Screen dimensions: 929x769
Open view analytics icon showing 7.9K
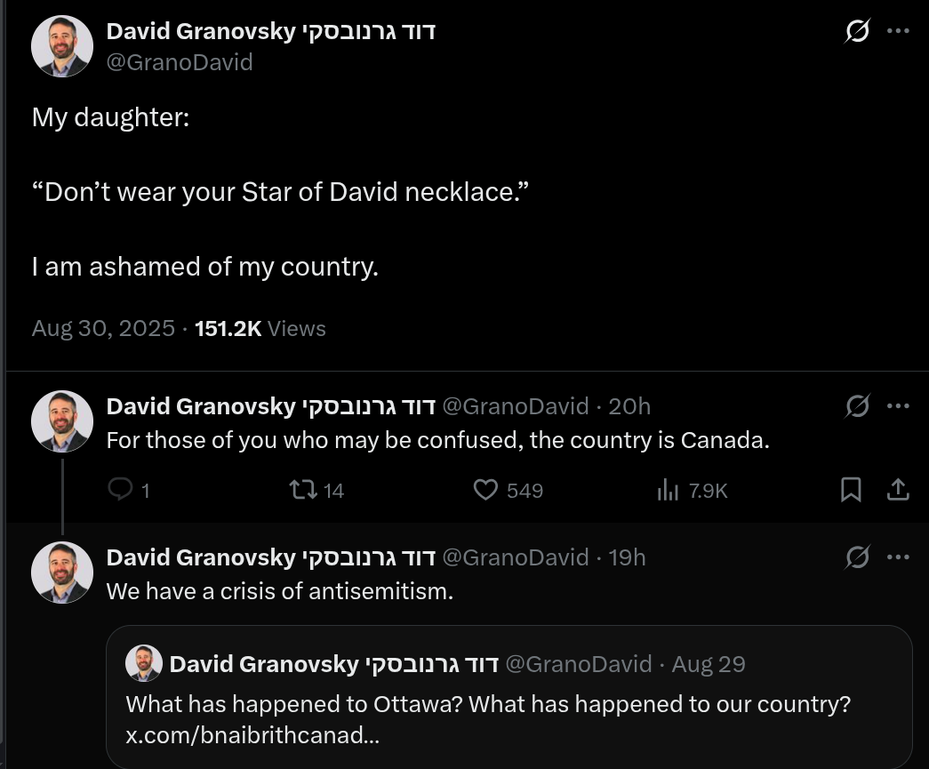pyautogui.click(x=668, y=490)
